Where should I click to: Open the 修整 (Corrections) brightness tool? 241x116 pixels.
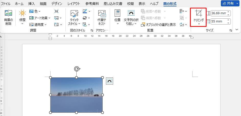point(22,17)
